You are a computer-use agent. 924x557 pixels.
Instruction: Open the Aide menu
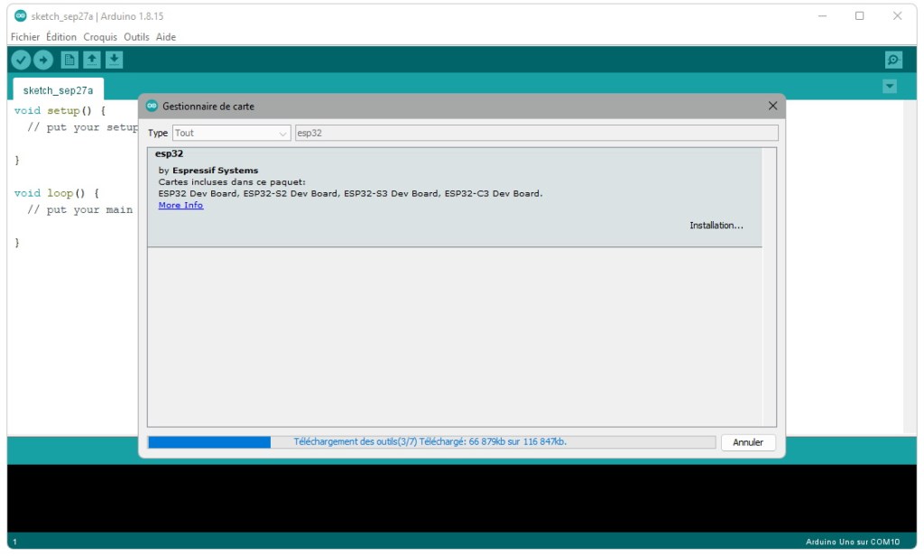(166, 37)
